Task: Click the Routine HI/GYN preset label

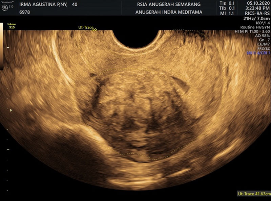Action: point(255,27)
